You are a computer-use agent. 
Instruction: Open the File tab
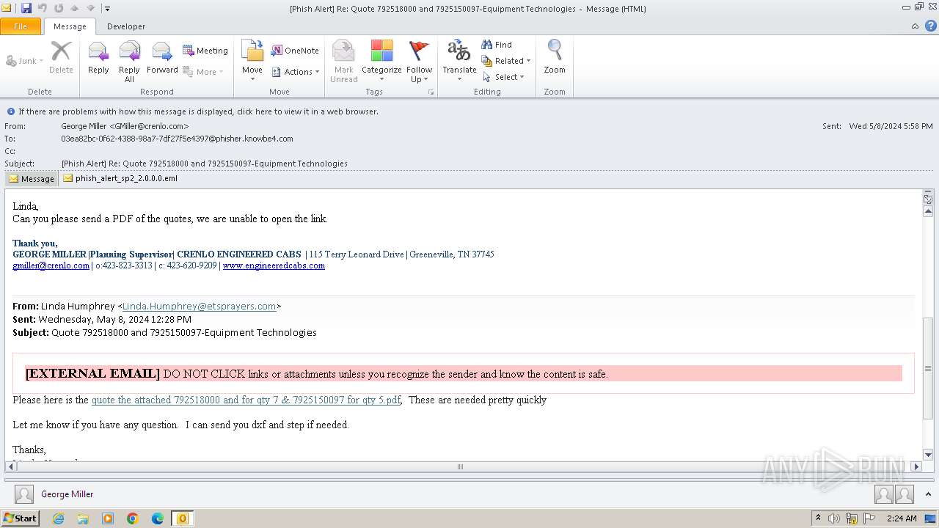pyautogui.click(x=21, y=26)
